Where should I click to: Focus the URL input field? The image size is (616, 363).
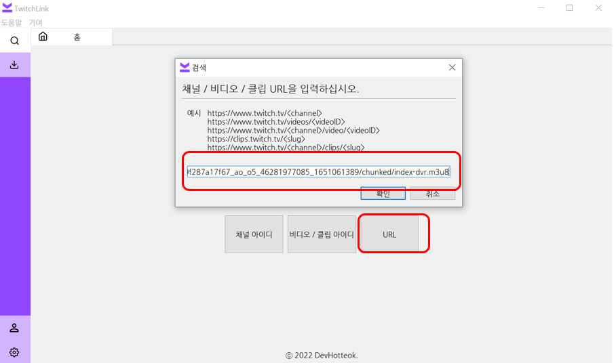[319, 172]
